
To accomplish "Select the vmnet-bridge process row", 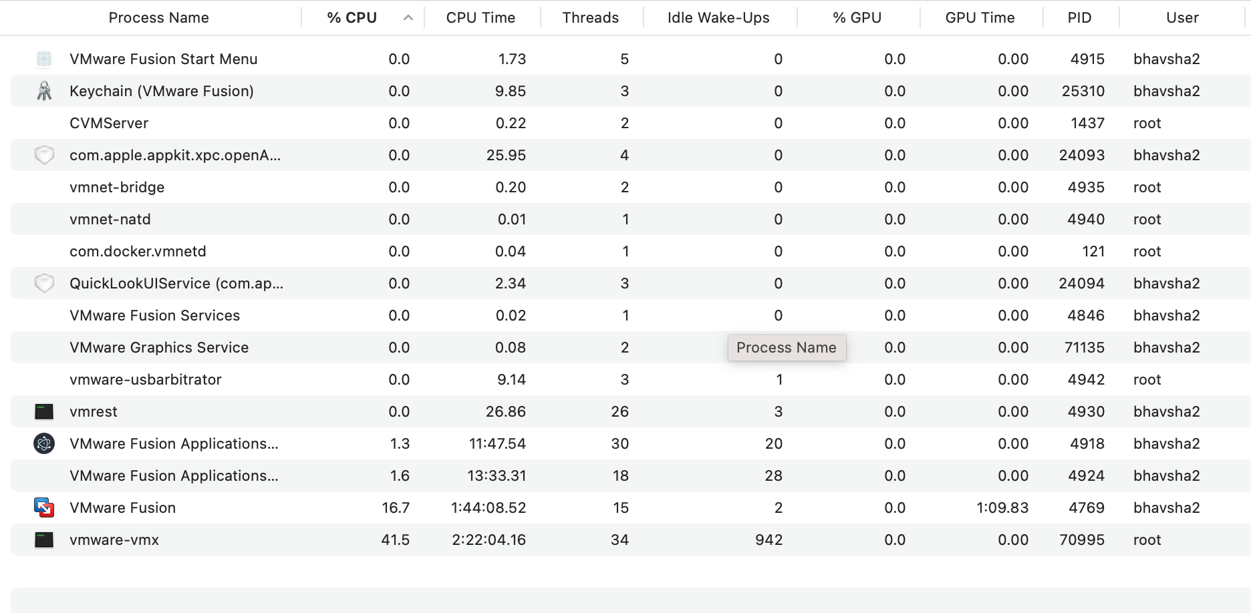I will click(x=117, y=188).
